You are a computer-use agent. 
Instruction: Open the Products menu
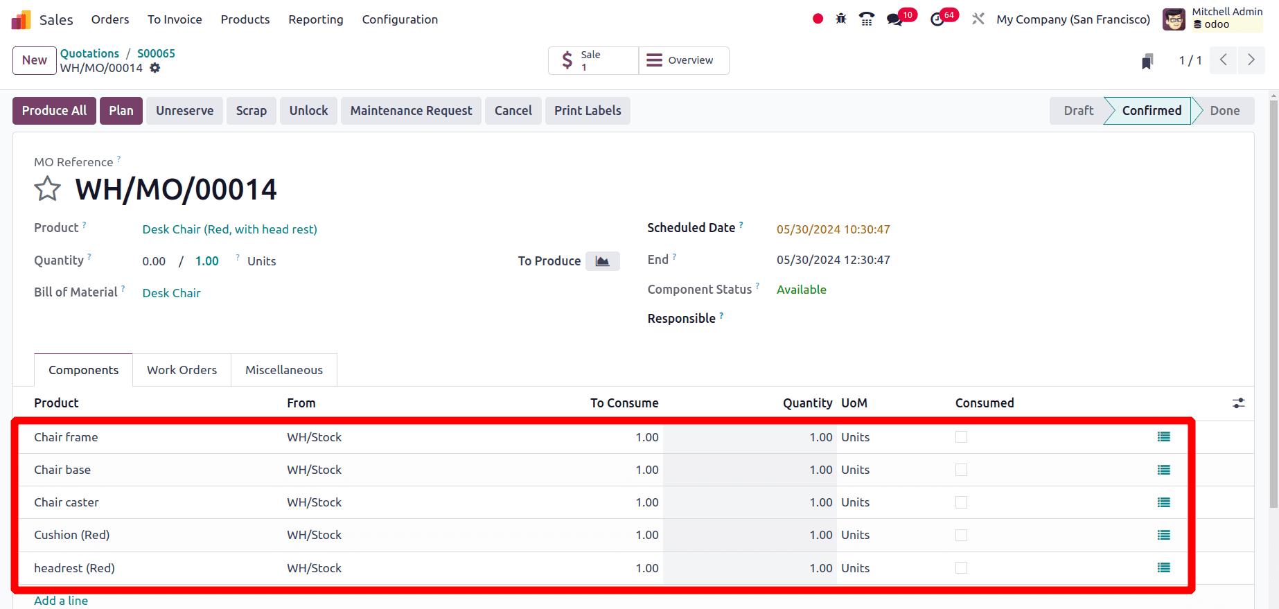(245, 19)
